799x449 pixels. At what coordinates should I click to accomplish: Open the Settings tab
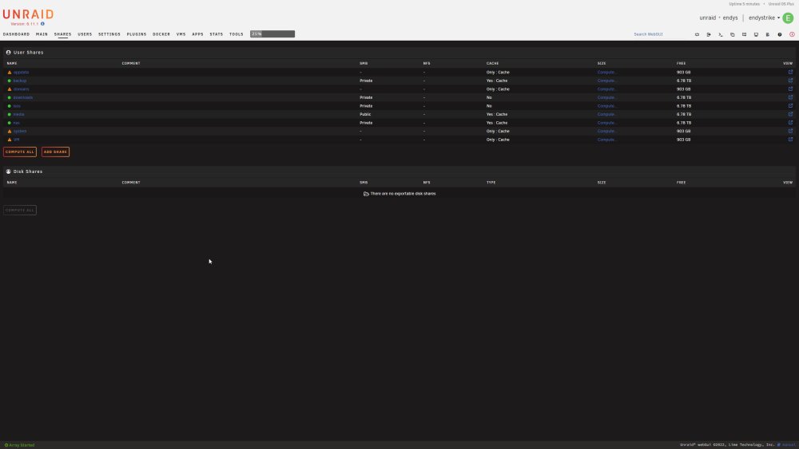(x=109, y=34)
